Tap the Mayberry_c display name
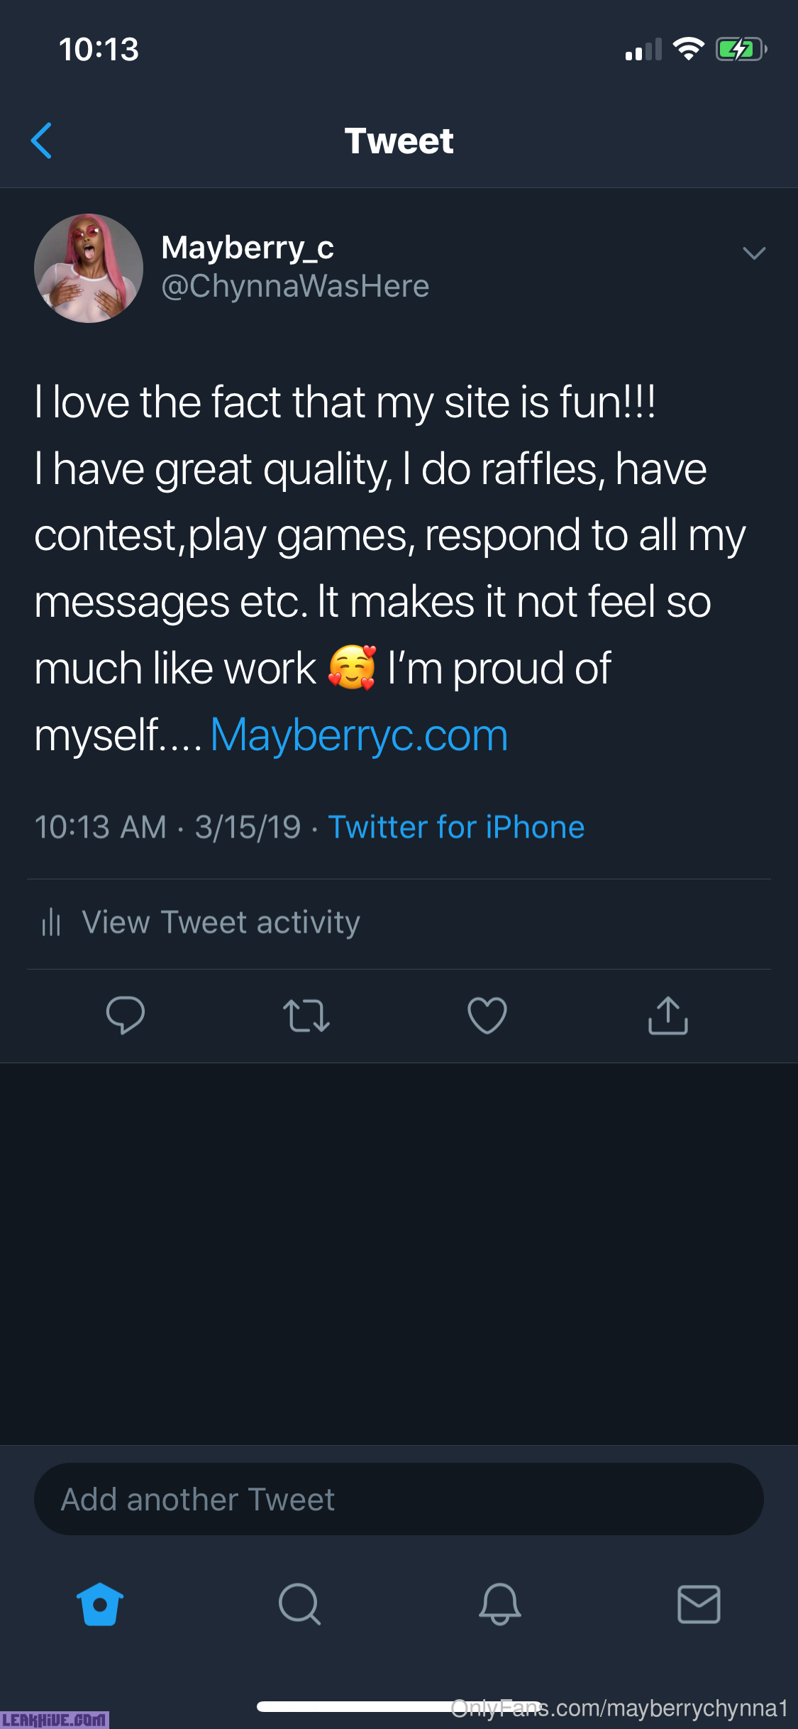This screenshot has height=1729, width=798. click(248, 248)
